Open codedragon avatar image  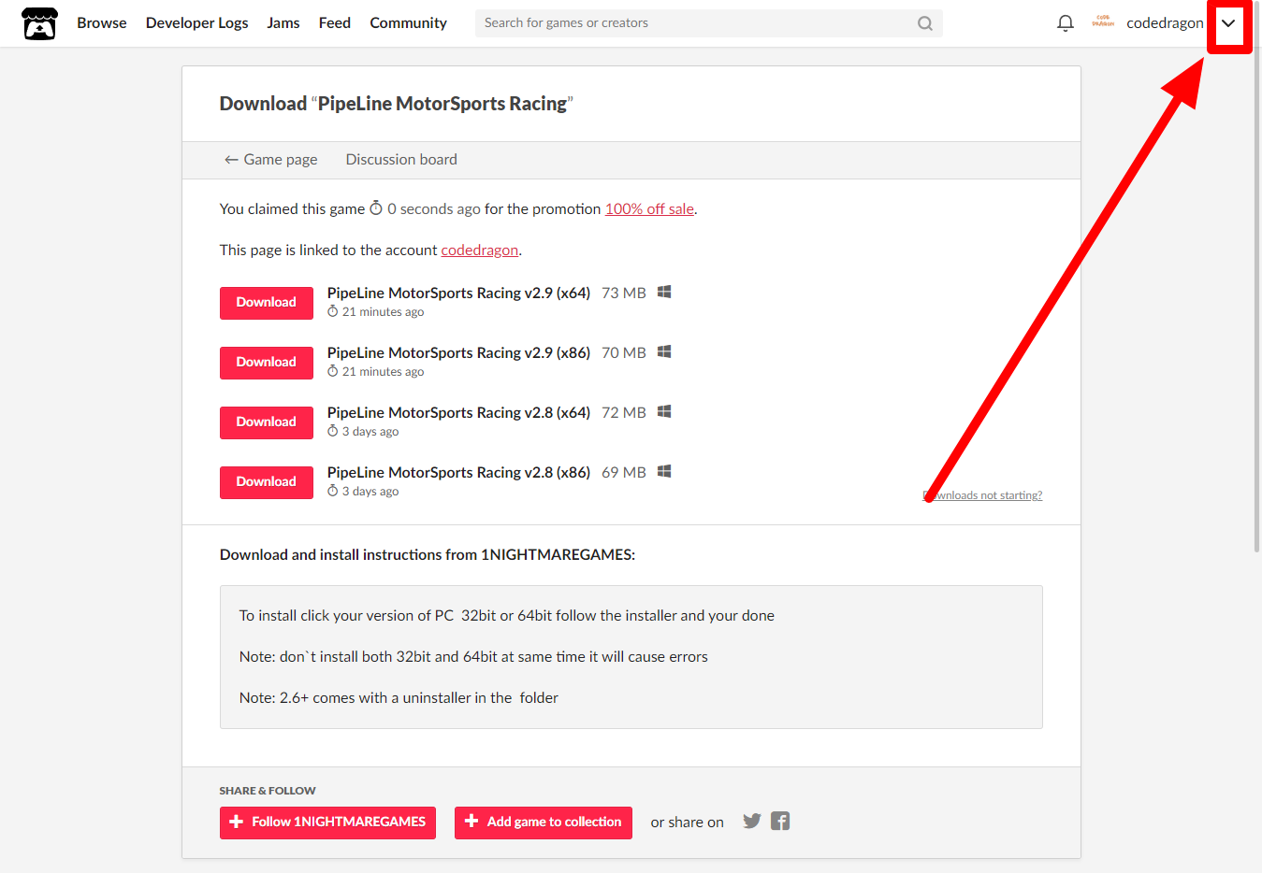point(1103,22)
